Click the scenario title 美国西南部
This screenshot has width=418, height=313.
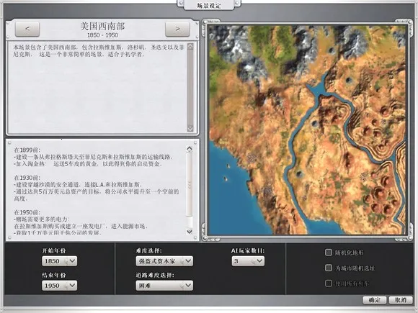tap(102, 26)
